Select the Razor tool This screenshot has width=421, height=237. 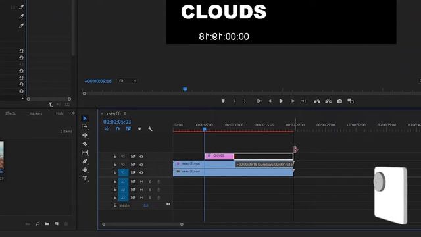point(85,144)
